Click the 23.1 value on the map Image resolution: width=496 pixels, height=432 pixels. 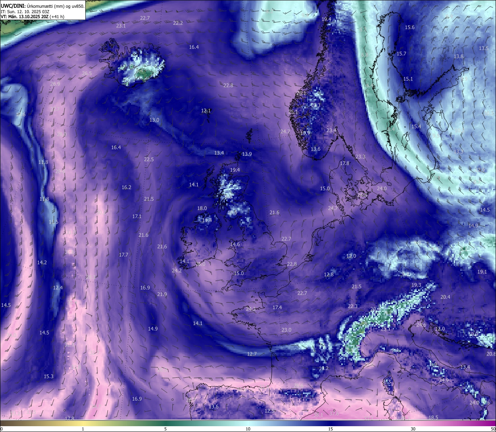[x=121, y=26]
